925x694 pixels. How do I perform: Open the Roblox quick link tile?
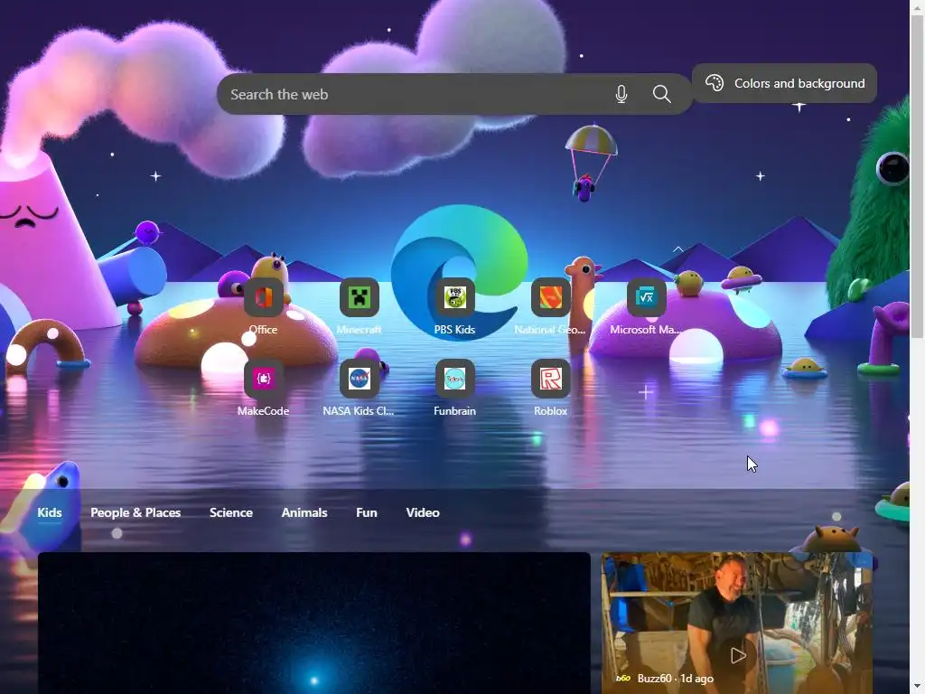(x=550, y=379)
